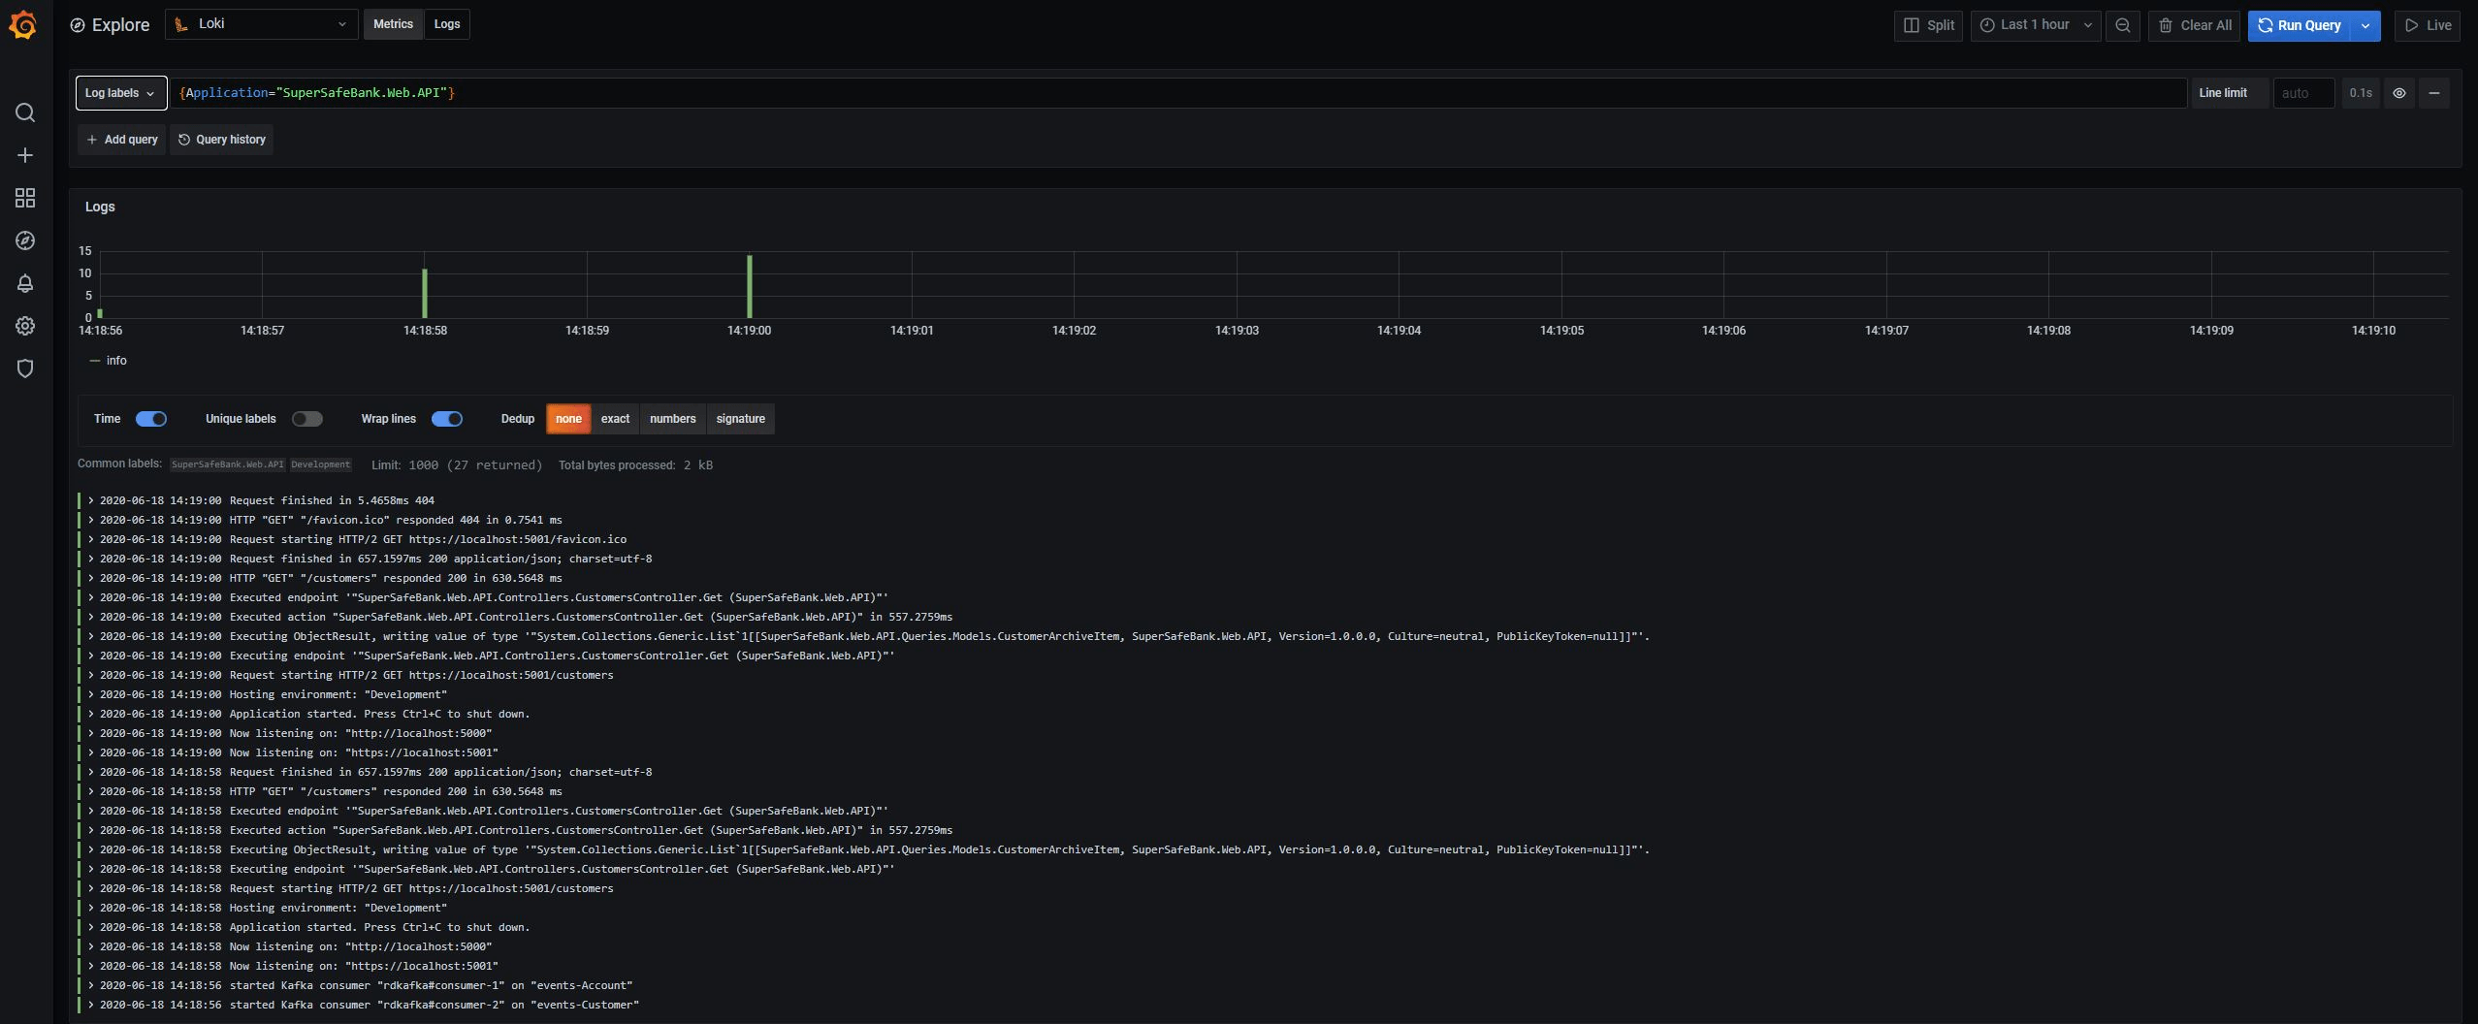Open the search magnifier in sidebar
Viewport: 2478px width, 1024px height.
pyautogui.click(x=25, y=112)
